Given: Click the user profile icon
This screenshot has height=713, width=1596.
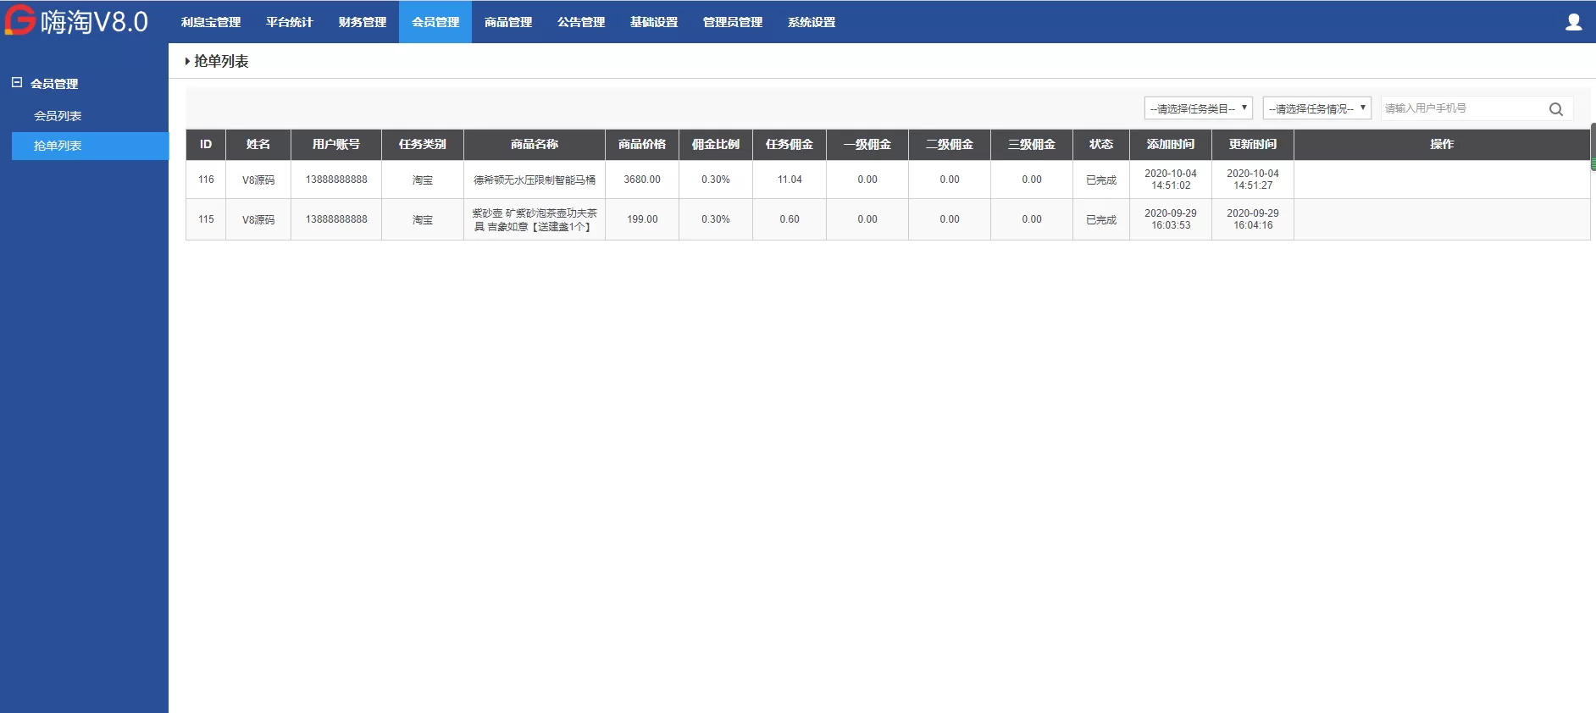Looking at the screenshot, I should point(1573,22).
